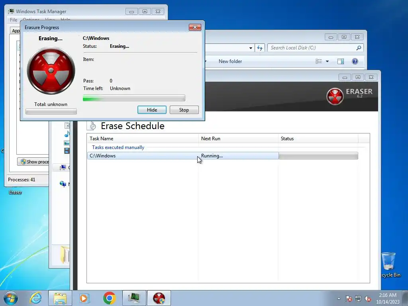
Task: Show hidden tray icons arrow
Action: click(x=339, y=298)
